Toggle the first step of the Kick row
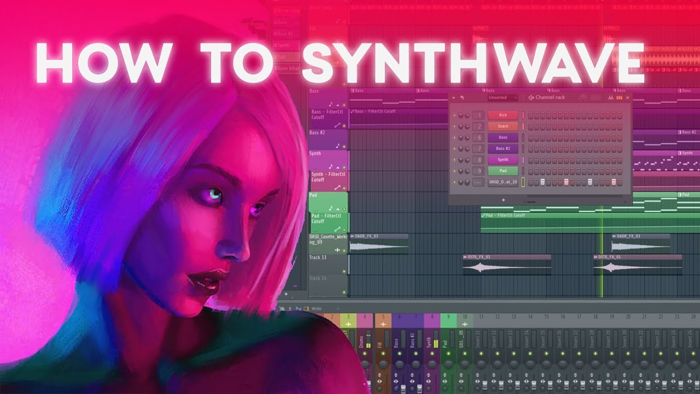 (530, 115)
